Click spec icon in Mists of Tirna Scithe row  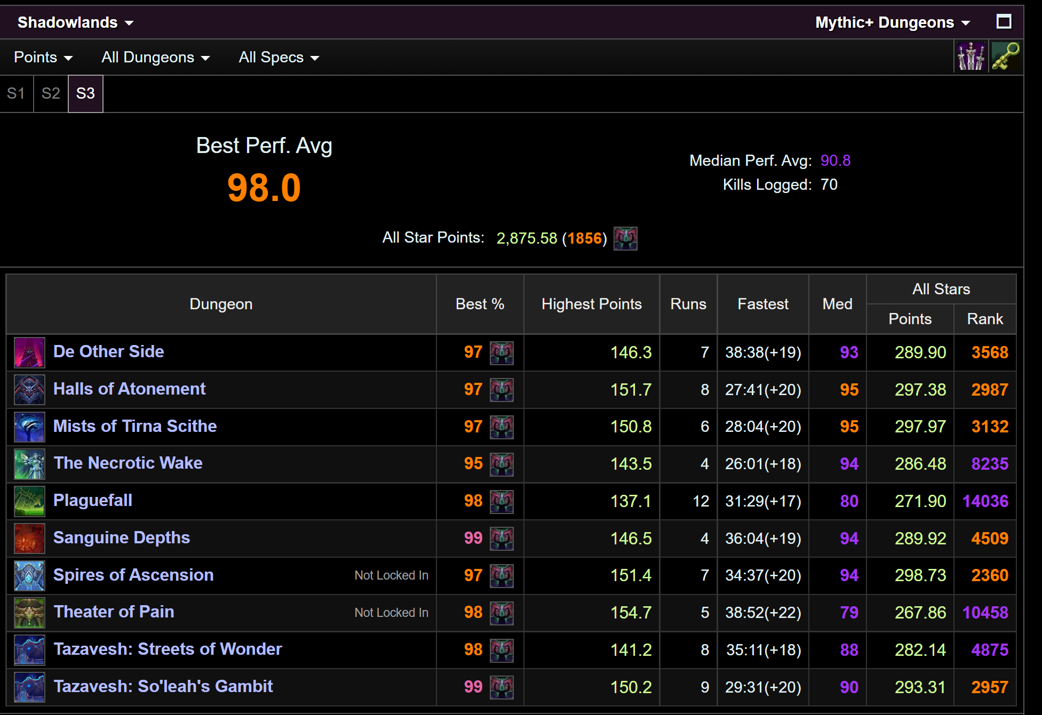(x=502, y=427)
